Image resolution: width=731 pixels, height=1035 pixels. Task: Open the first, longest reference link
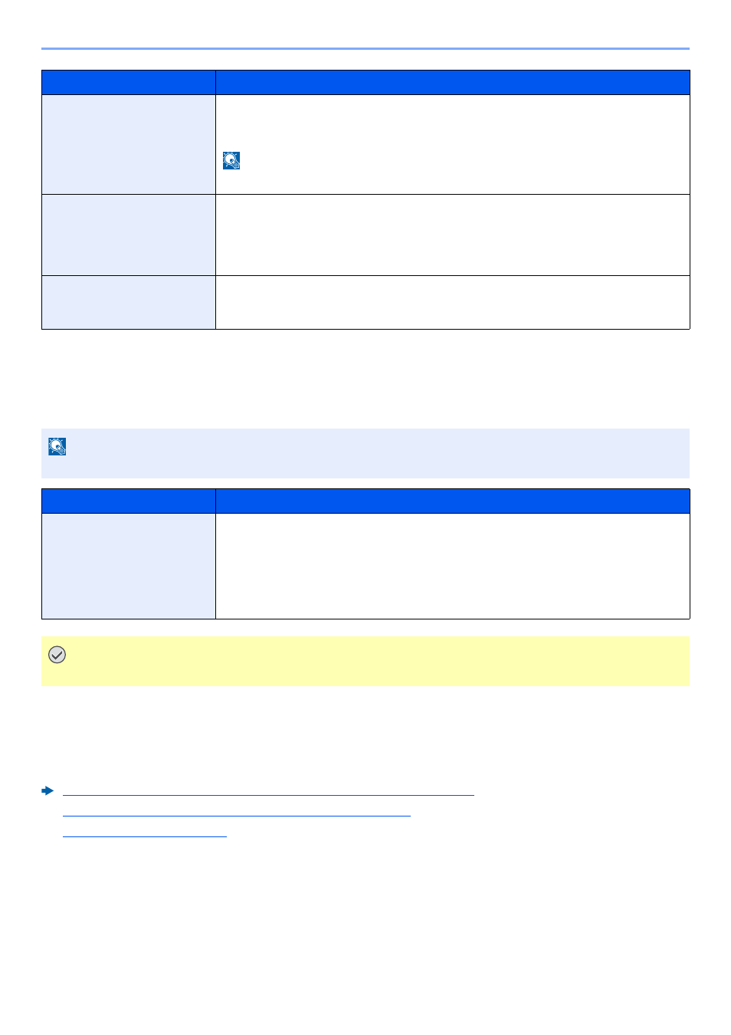click(x=268, y=791)
